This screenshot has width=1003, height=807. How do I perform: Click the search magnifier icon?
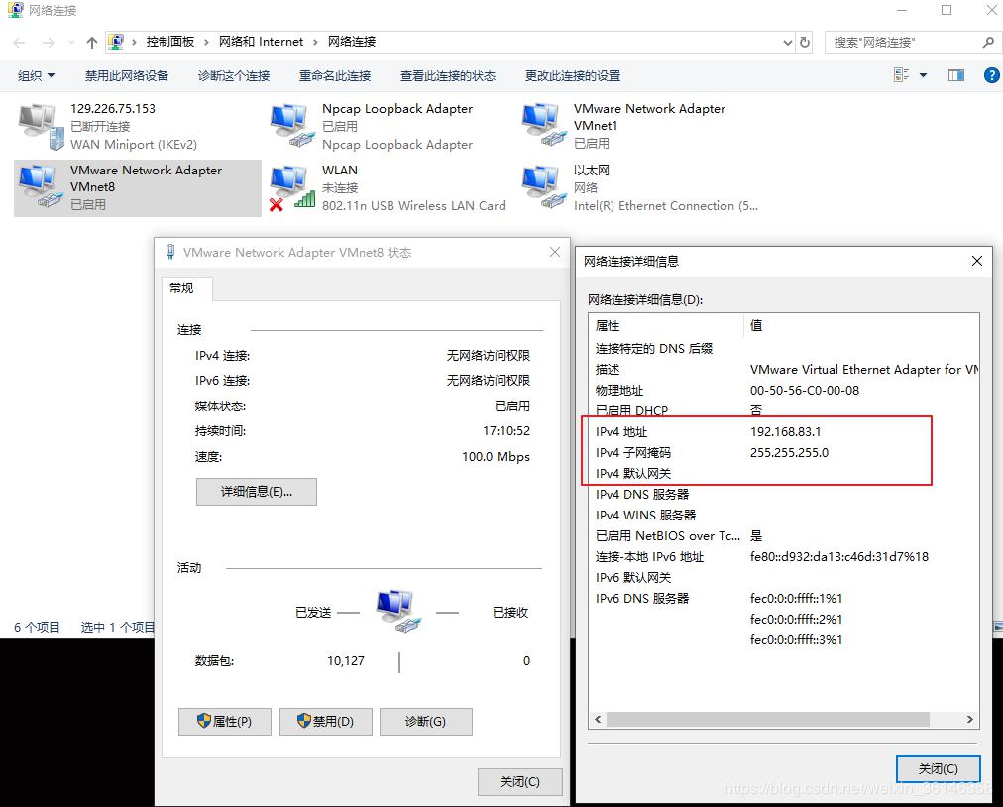[x=988, y=43]
